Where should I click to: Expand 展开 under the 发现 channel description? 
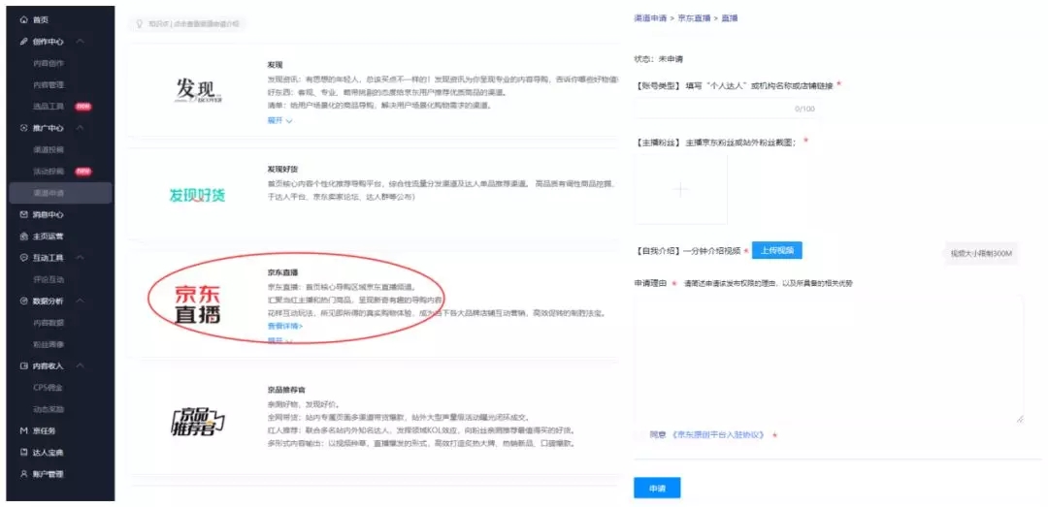coord(279,121)
